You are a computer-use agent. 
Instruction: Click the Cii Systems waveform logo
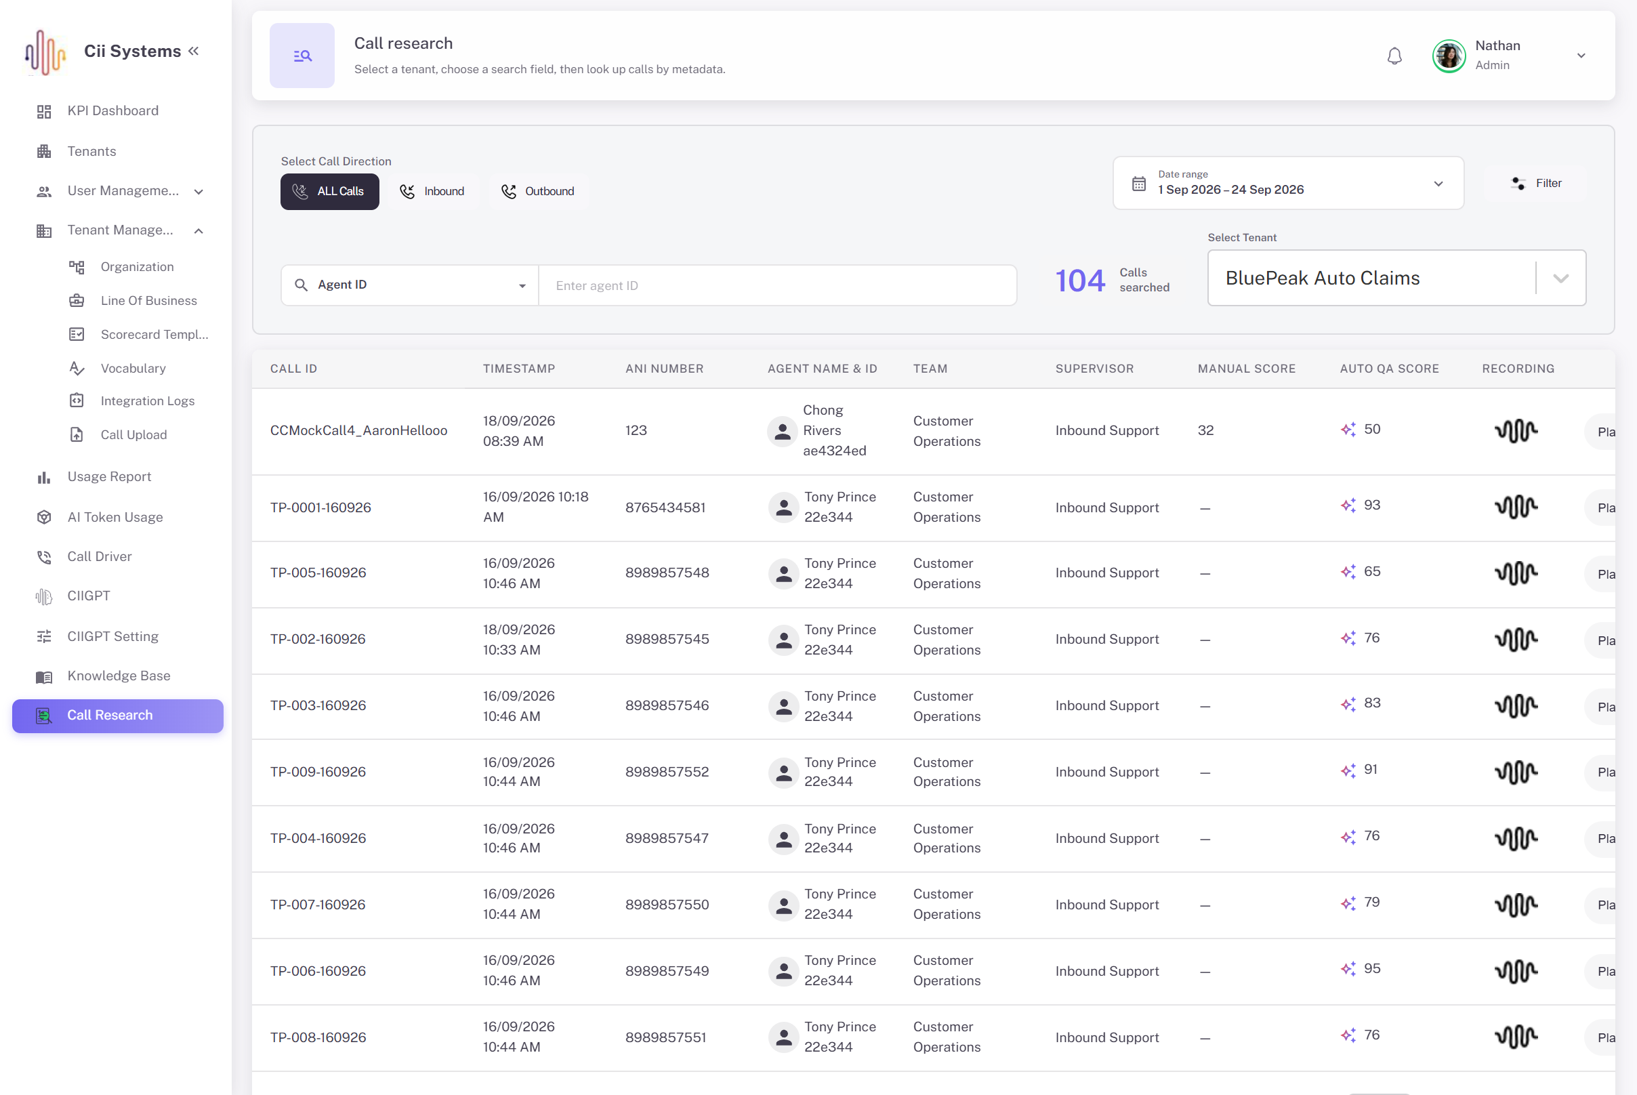[45, 51]
